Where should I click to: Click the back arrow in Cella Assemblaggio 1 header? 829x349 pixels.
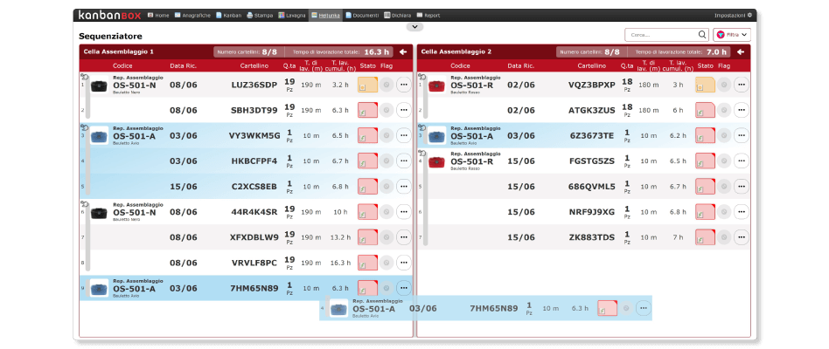point(403,51)
